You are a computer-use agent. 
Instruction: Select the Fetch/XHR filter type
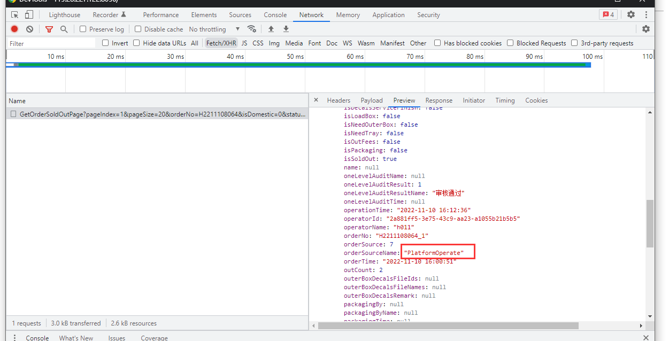221,43
